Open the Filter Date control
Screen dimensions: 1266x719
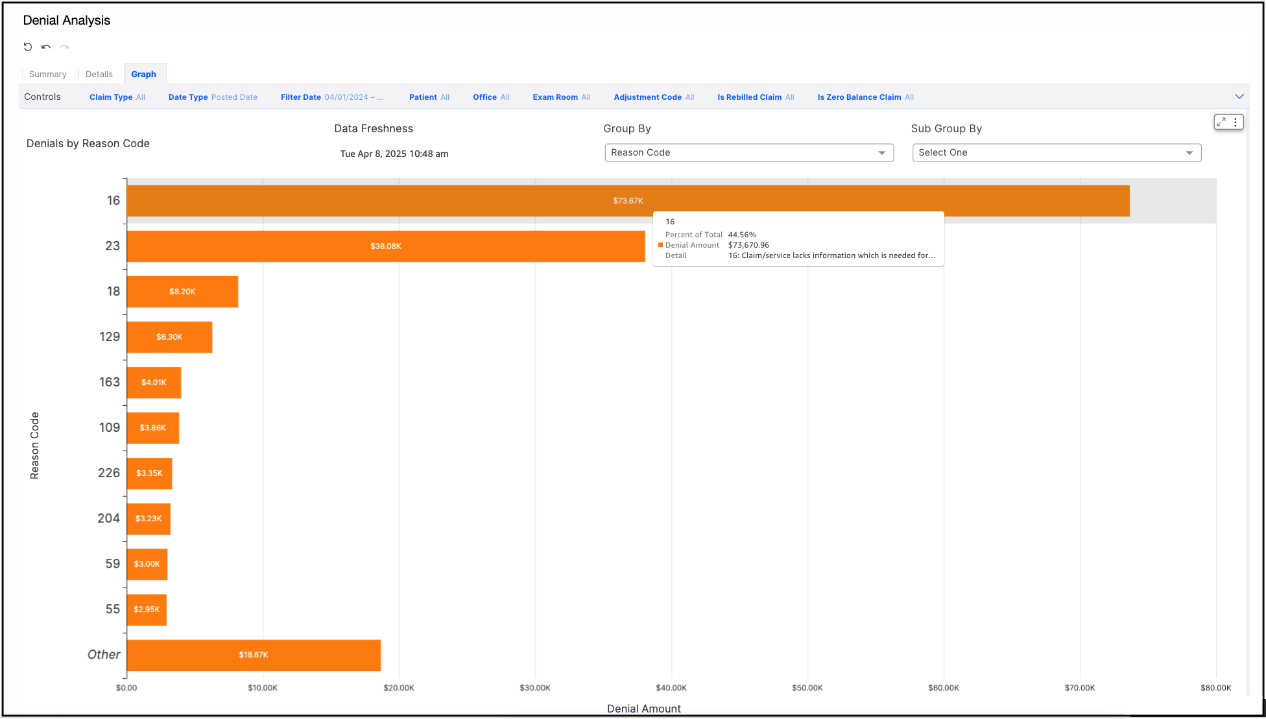[x=331, y=97]
